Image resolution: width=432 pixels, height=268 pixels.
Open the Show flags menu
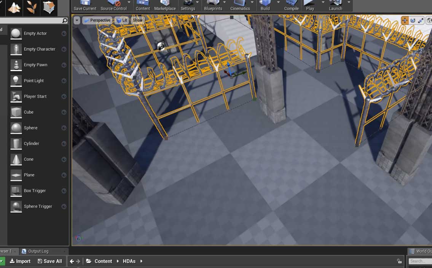[x=137, y=21]
